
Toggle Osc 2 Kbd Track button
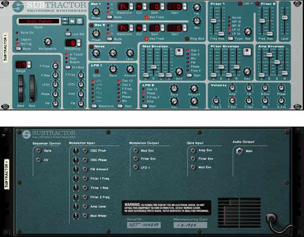tap(146, 39)
